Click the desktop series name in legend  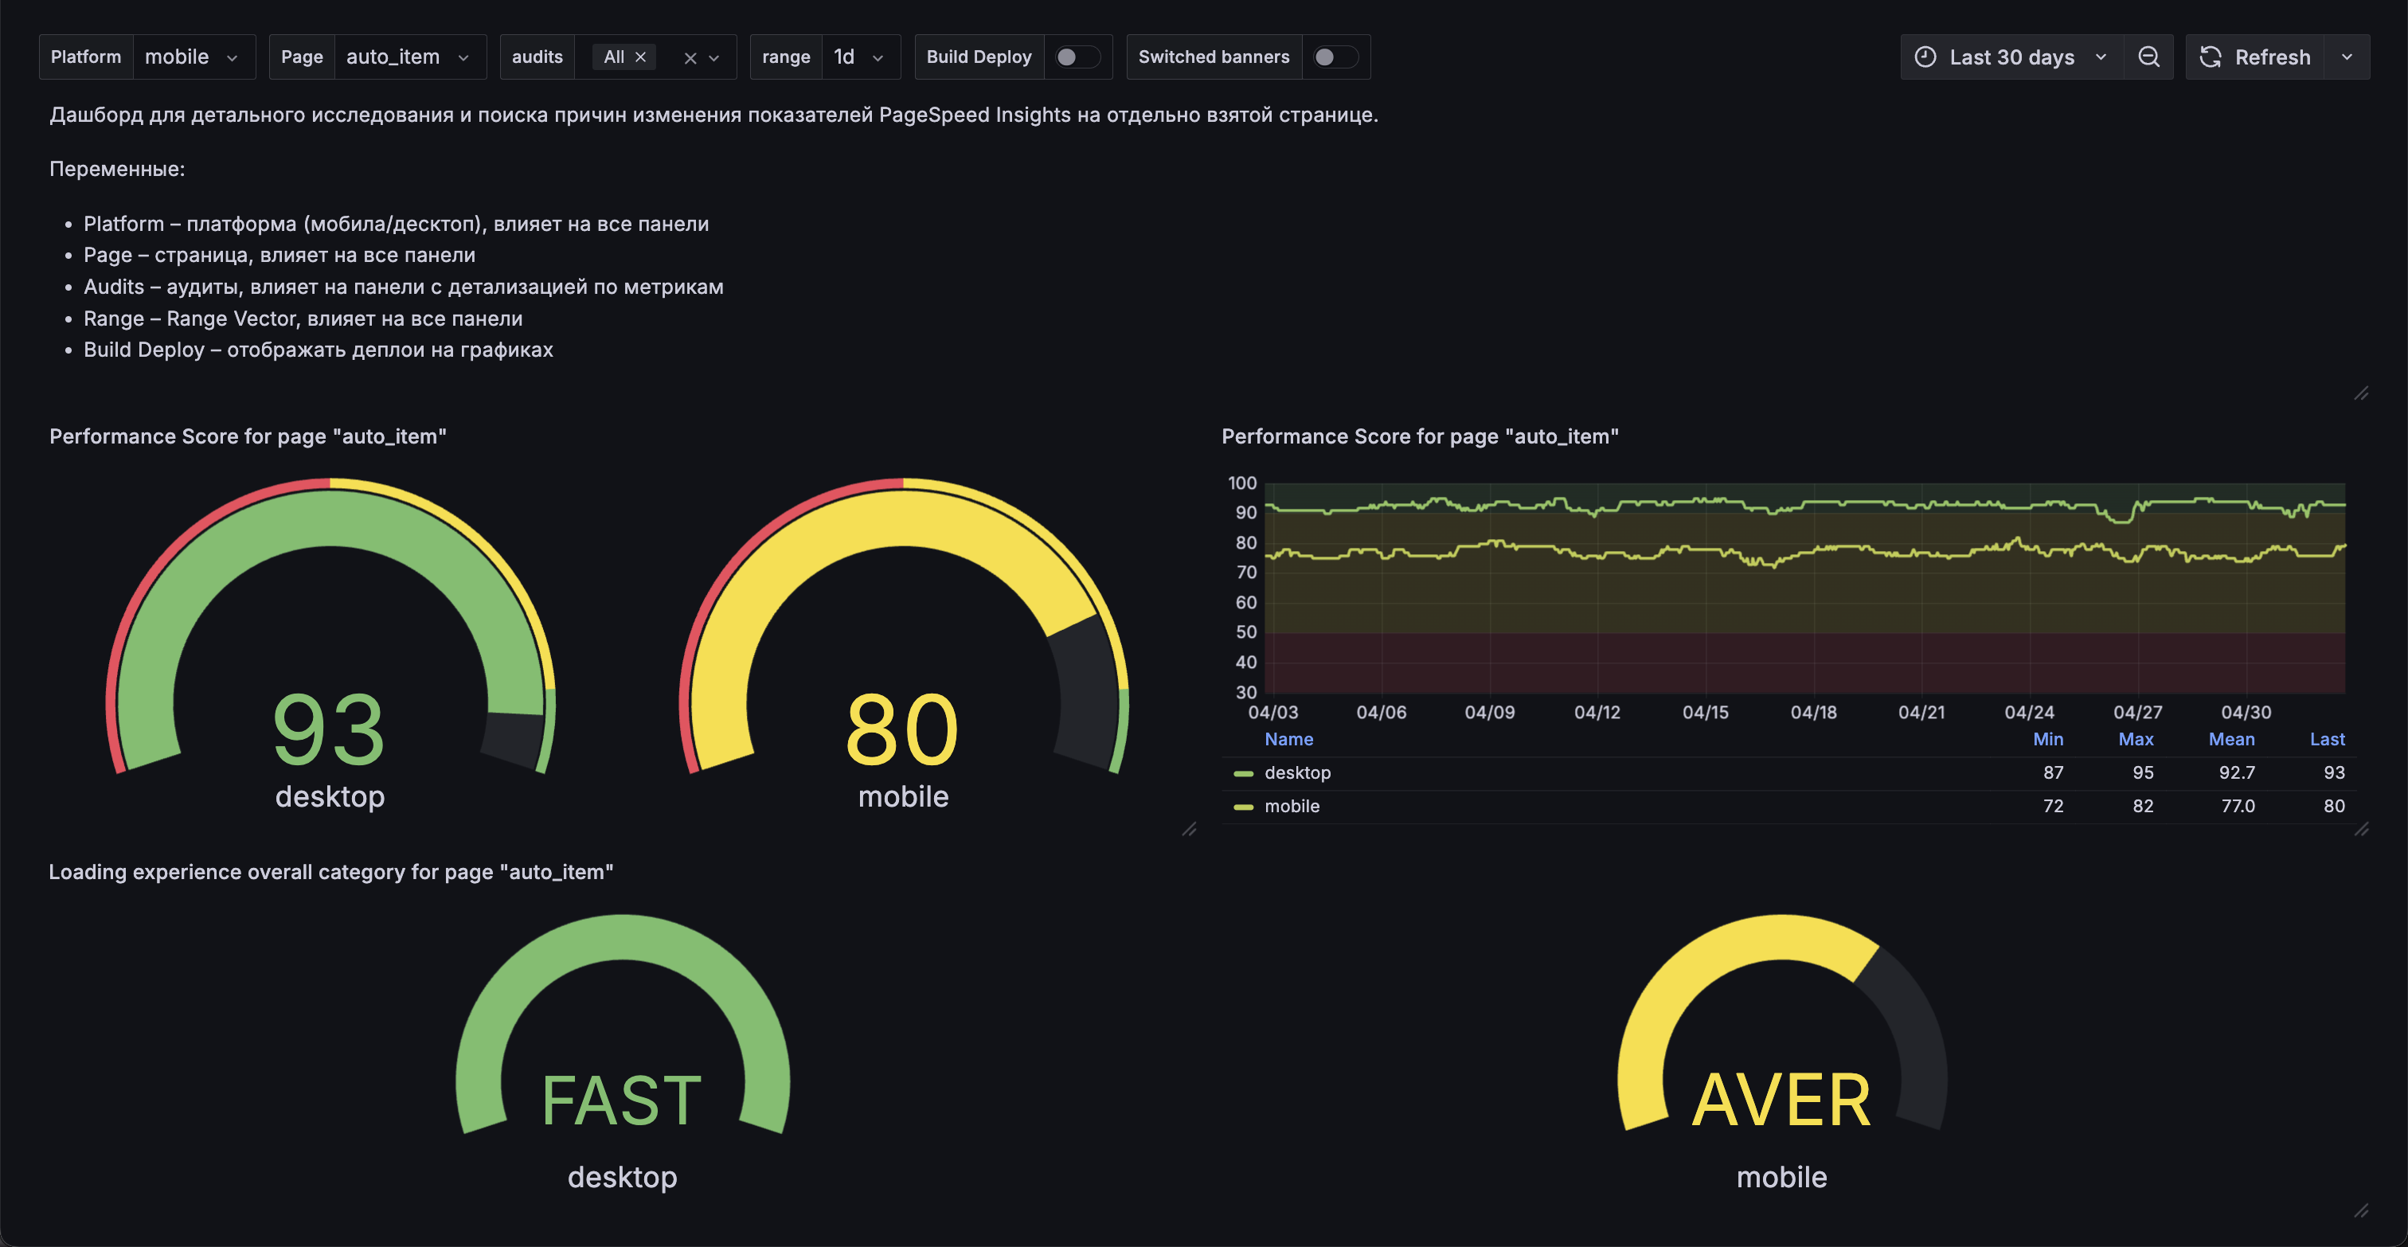tap(1297, 772)
